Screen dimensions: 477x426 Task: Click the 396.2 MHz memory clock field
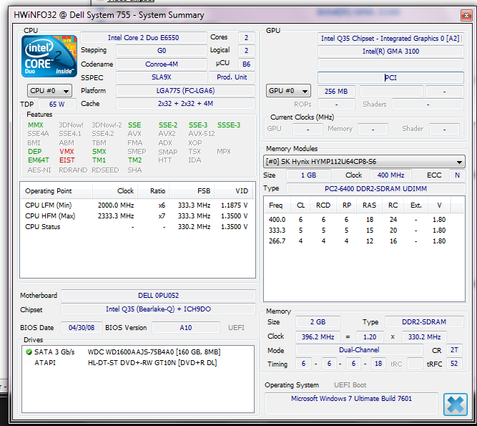point(318,337)
